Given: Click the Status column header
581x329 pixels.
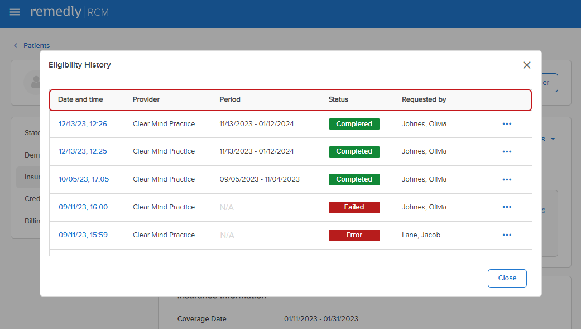Looking at the screenshot, I should coord(338,99).
